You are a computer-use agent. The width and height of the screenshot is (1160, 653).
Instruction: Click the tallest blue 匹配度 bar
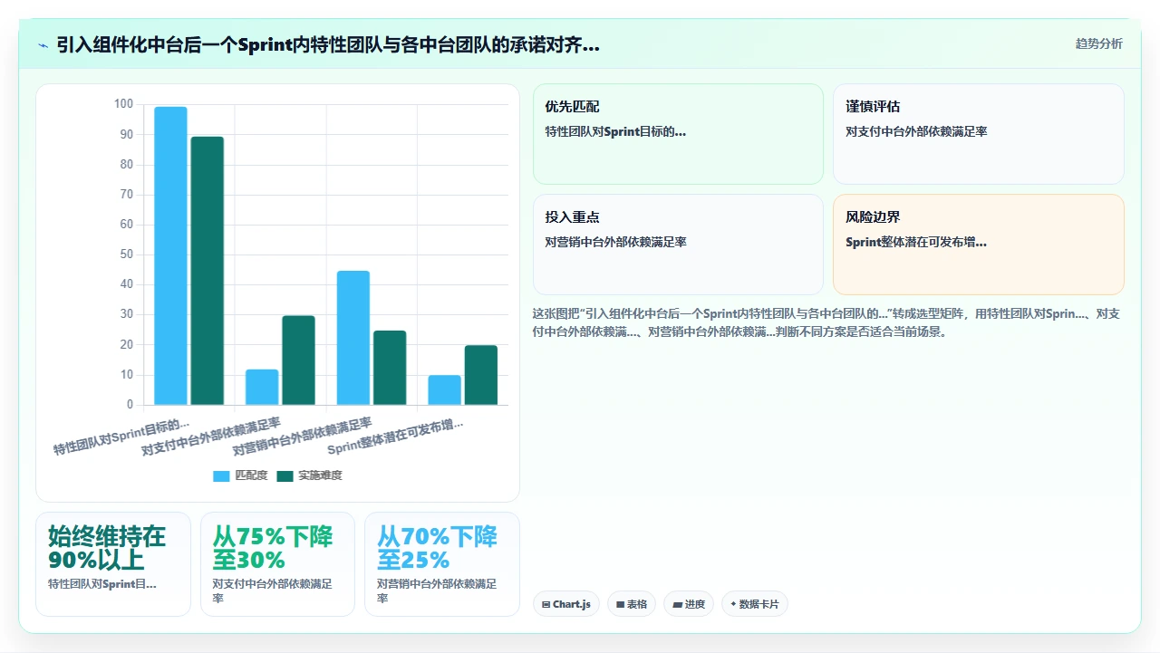coord(170,255)
